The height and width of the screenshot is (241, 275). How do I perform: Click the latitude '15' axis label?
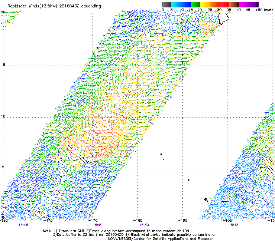tap(3, 65)
